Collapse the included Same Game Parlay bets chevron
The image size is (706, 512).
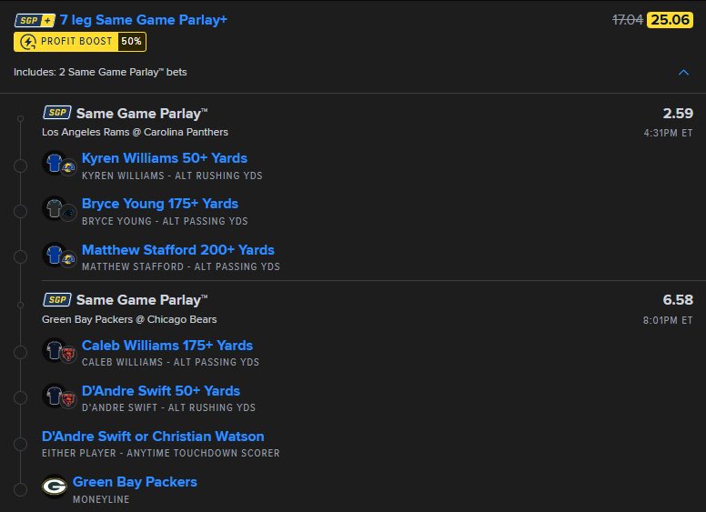pyautogui.click(x=683, y=73)
